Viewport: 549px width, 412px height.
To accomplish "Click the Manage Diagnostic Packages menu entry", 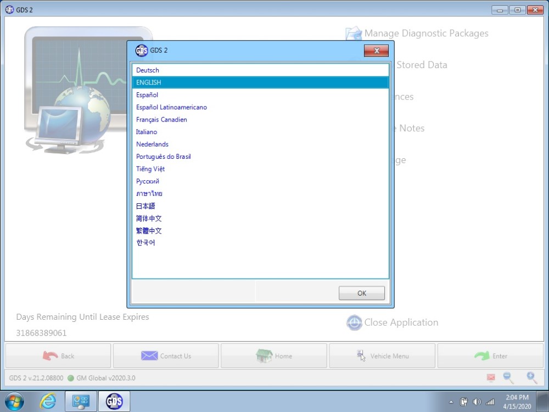I will pos(425,33).
